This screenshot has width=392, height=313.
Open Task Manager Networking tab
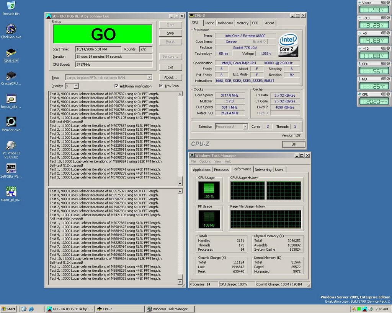(x=263, y=170)
